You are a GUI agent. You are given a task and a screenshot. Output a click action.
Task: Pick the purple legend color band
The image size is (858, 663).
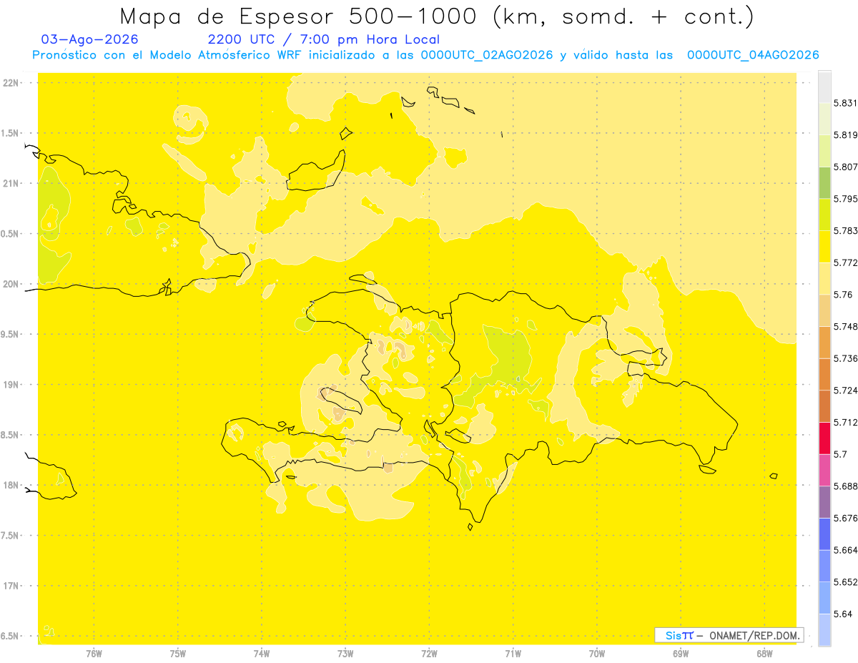click(x=824, y=501)
